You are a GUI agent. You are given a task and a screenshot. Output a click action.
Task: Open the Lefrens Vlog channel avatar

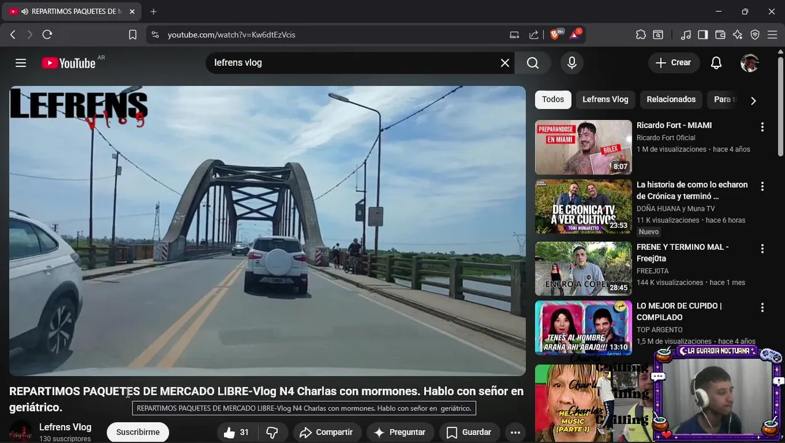20,432
